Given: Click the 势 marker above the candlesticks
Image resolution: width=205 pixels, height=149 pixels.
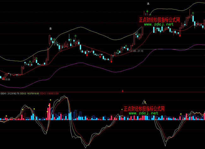Looking at the screenshot, I should click(50, 28).
